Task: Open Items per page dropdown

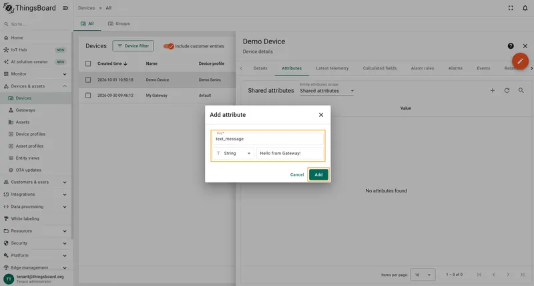Action: coord(423,275)
